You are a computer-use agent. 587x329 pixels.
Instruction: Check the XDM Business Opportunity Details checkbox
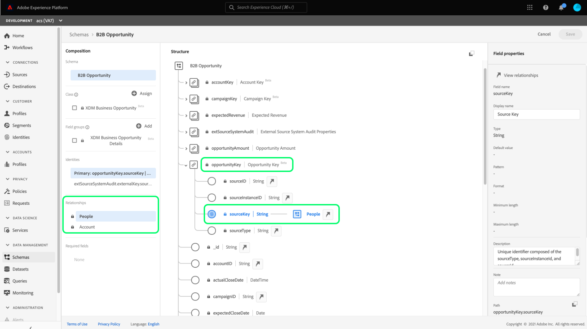[75, 141]
